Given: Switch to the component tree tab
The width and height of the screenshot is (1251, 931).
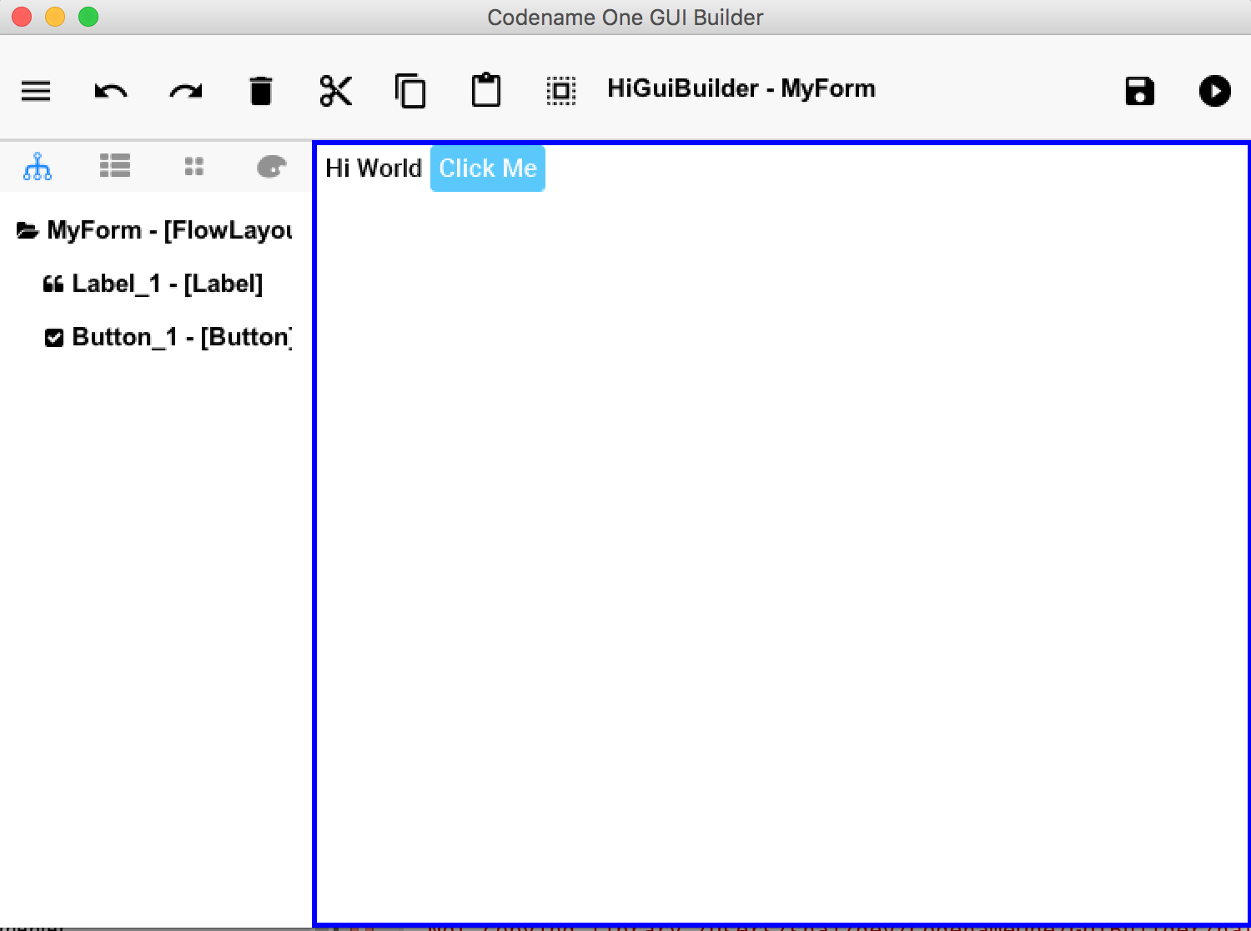Looking at the screenshot, I should (37, 166).
